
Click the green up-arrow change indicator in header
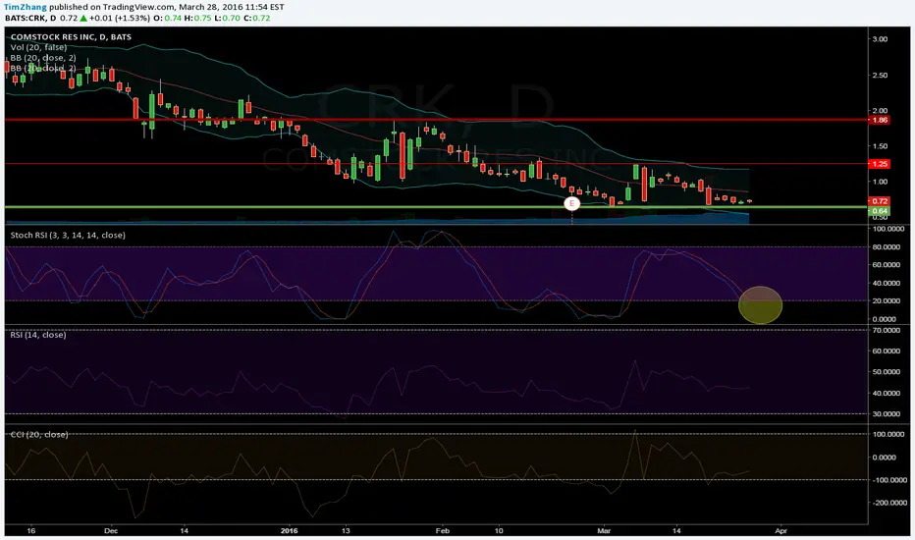click(83, 18)
